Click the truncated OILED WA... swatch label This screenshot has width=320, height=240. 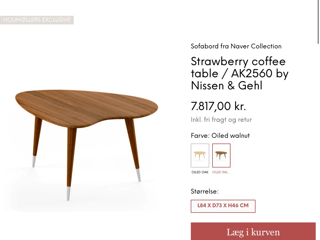[221, 172]
